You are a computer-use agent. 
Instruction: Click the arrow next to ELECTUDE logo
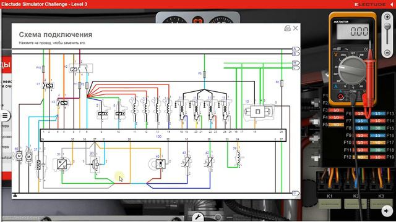[392, 4]
